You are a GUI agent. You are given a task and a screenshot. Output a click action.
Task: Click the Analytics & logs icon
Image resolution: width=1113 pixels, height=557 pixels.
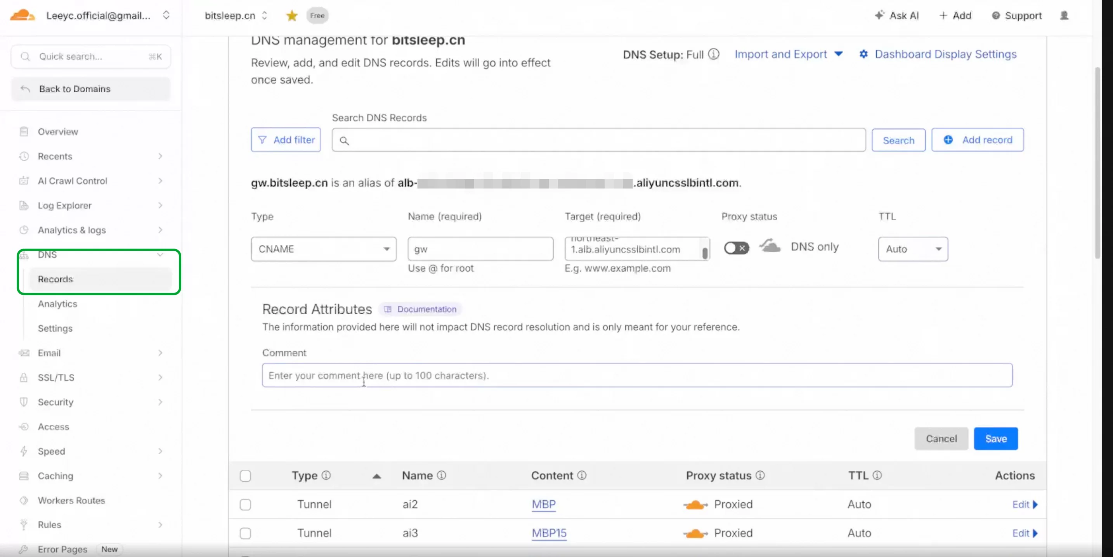tap(24, 230)
